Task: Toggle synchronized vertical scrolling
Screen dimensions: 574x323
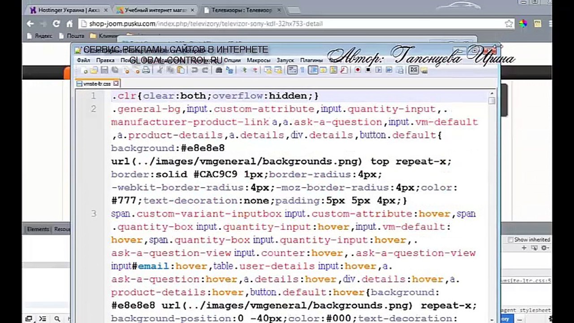Action: (x=268, y=70)
